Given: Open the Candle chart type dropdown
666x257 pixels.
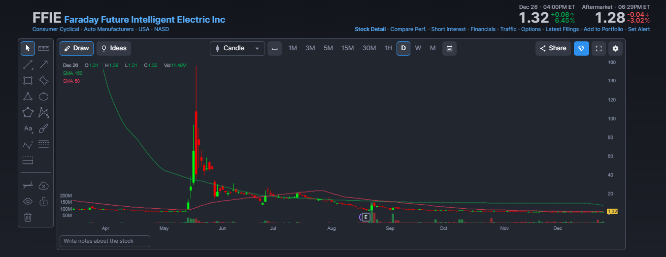Looking at the screenshot, I should coord(237,48).
